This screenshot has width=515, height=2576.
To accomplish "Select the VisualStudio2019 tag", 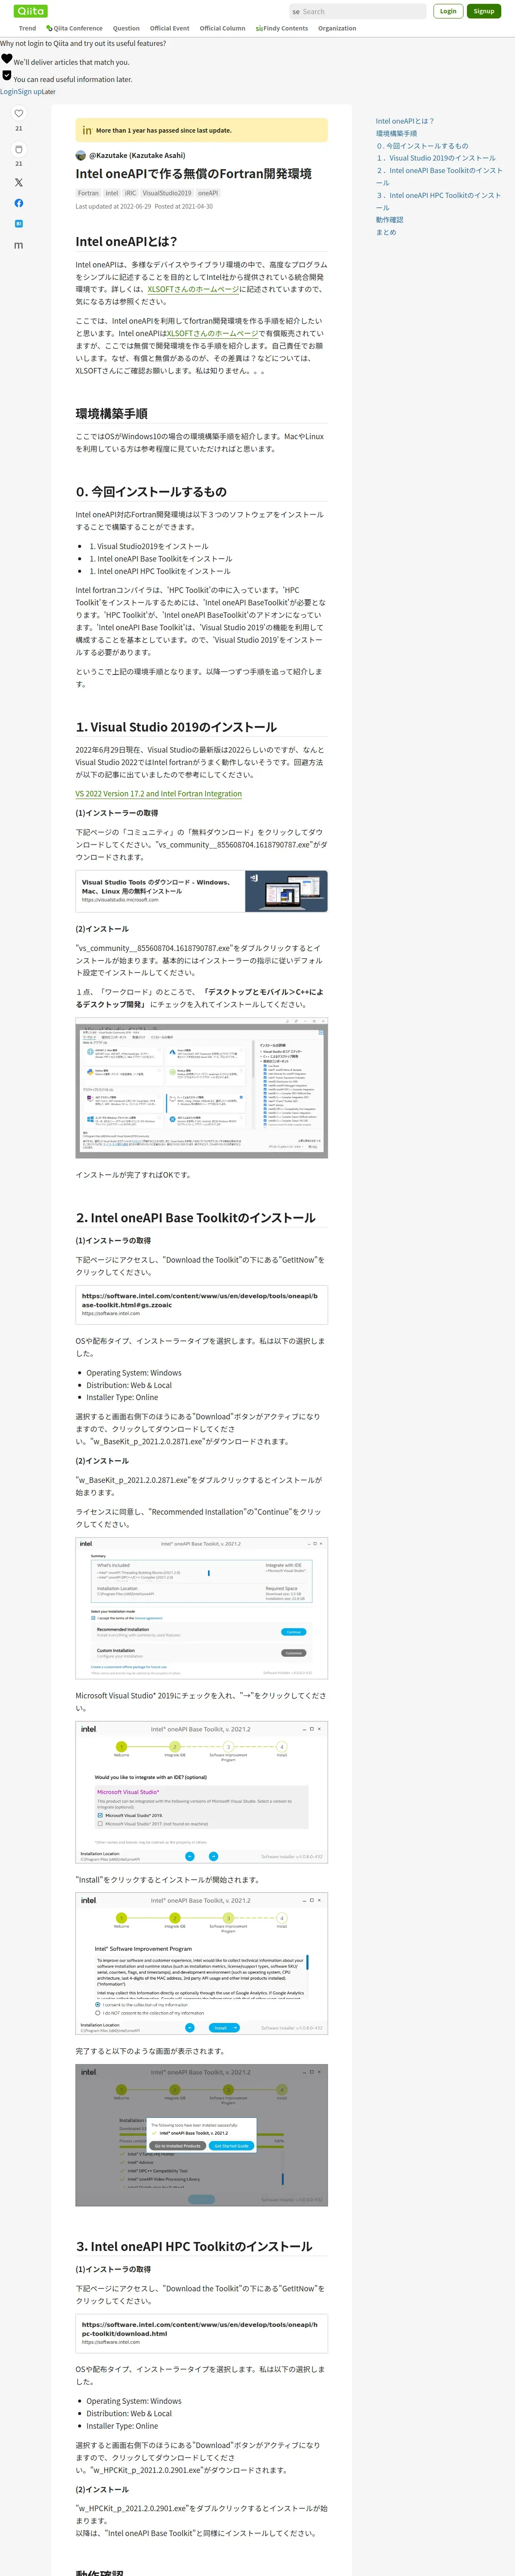I will (x=167, y=193).
